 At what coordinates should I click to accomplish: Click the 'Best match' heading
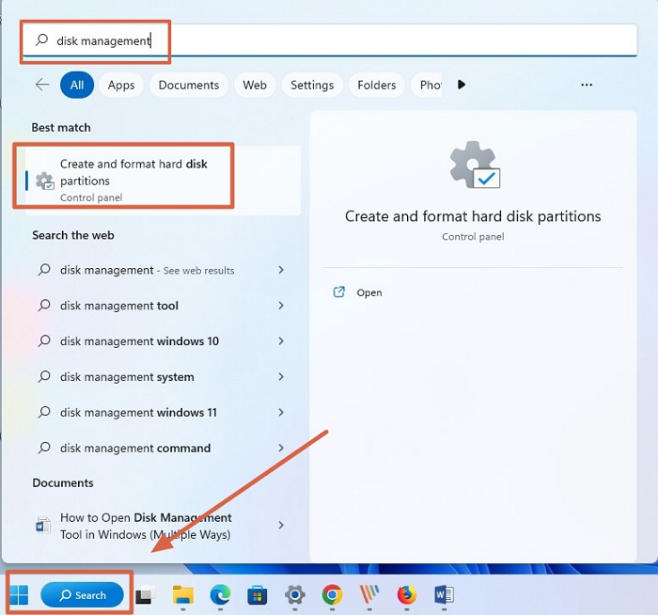click(61, 127)
